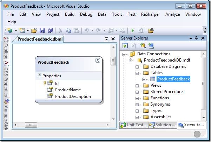Screen dimensions: 211x142
Task: Click the Server Explorer scroll down arrow
Action: (204, 118)
